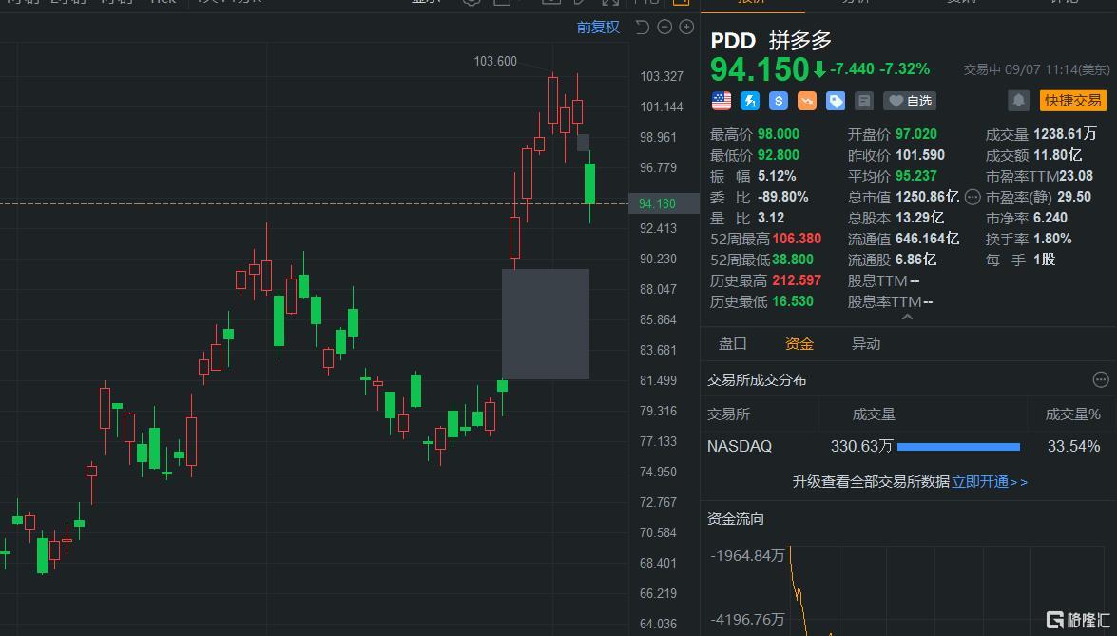This screenshot has height=636, width=1117.
Task: Reset chart with the undo arrow icon
Action: coord(642,27)
